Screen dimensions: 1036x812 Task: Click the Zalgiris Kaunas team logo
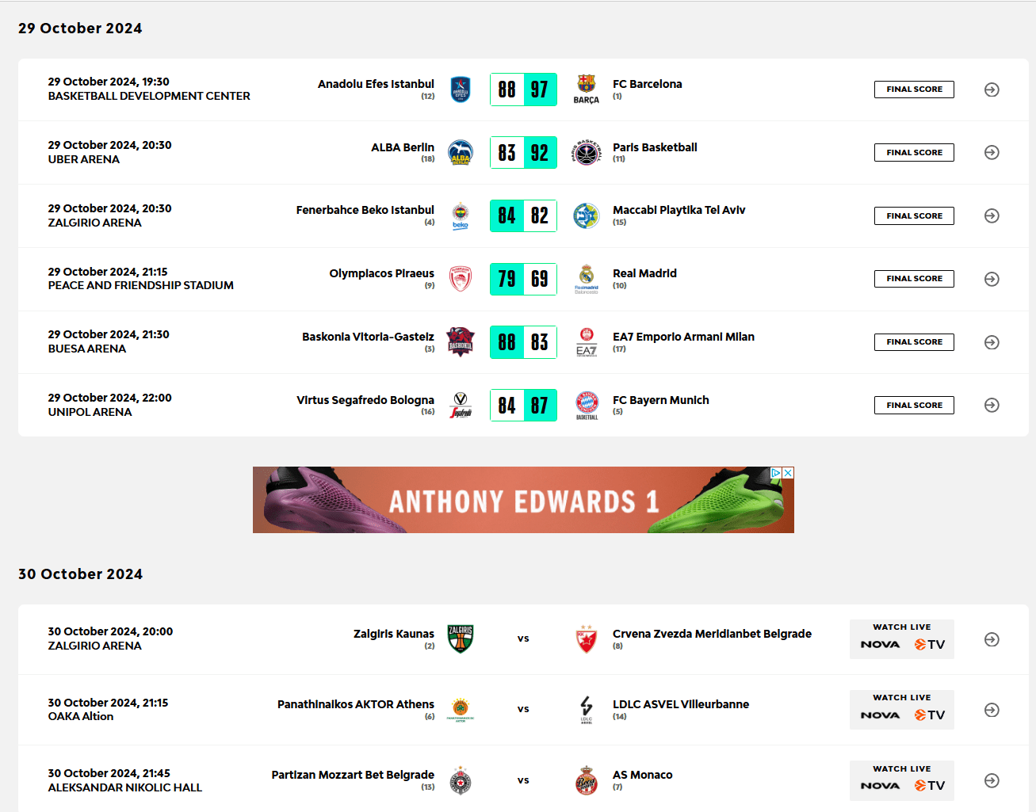coord(461,639)
